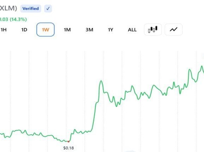Click the highest peak near chart's right edge
Screen dimensions: 204x152
(202, 66)
